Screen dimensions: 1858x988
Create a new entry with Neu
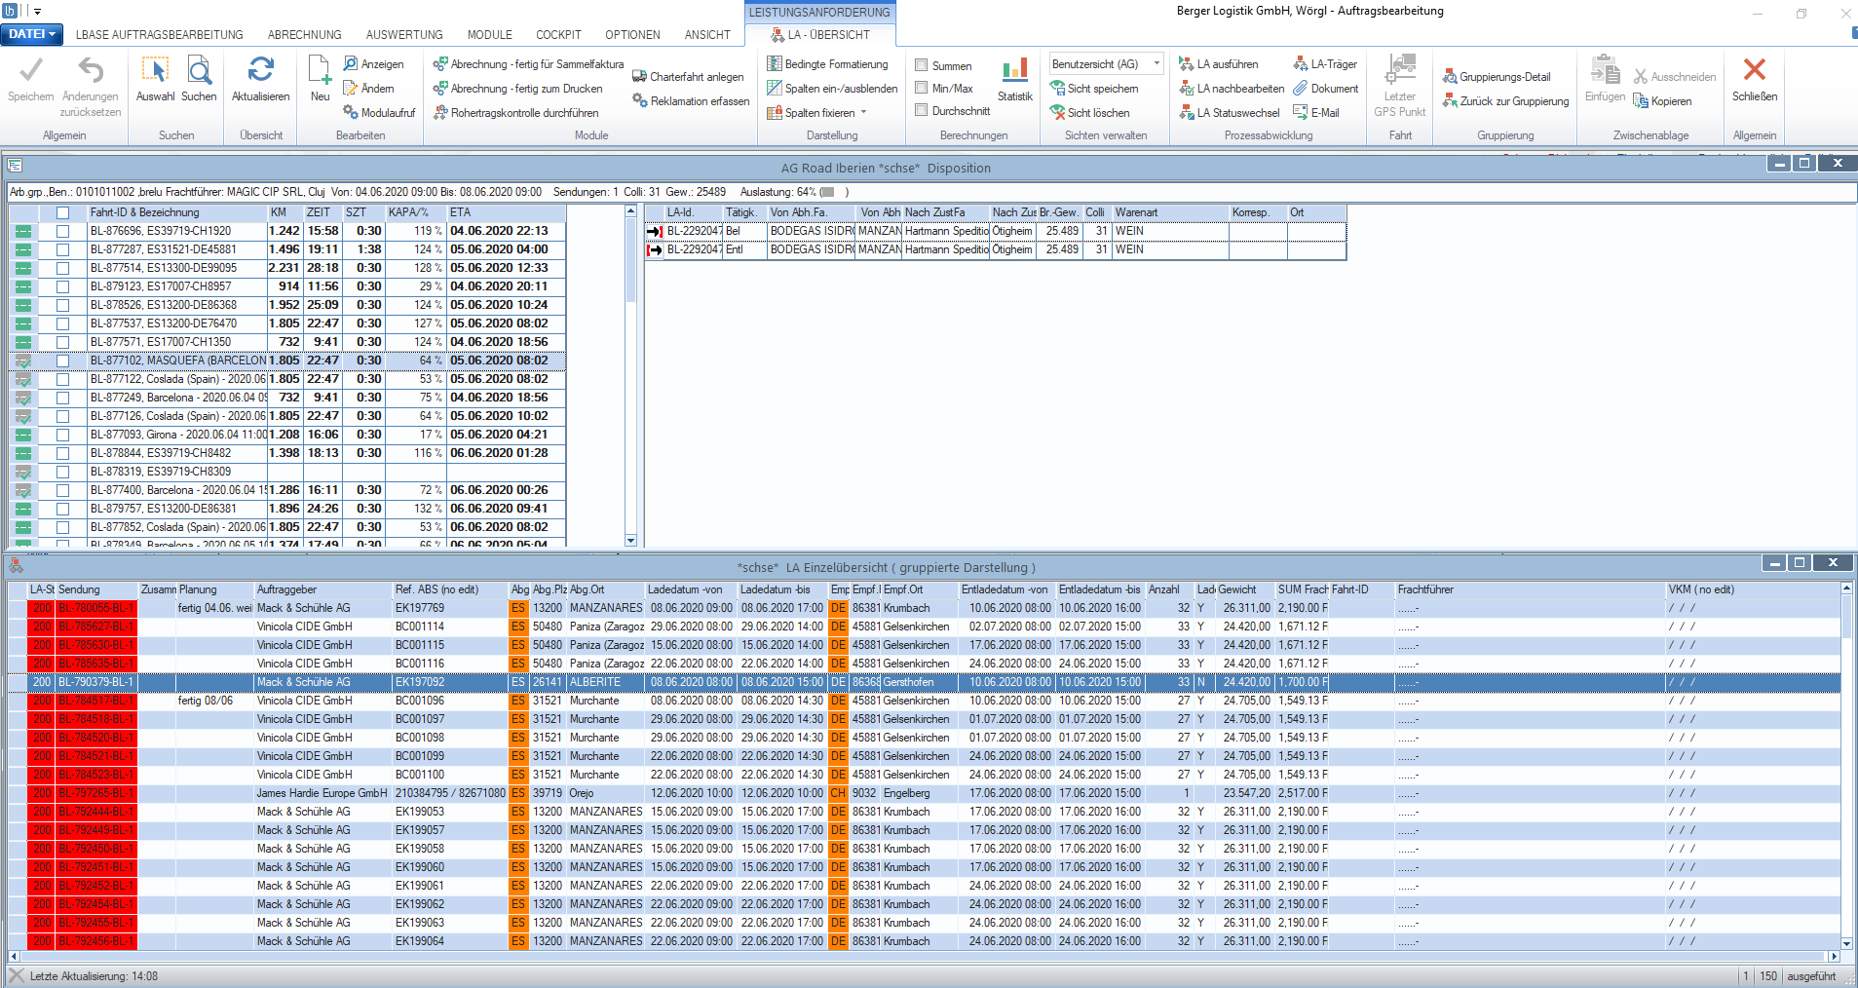click(320, 71)
